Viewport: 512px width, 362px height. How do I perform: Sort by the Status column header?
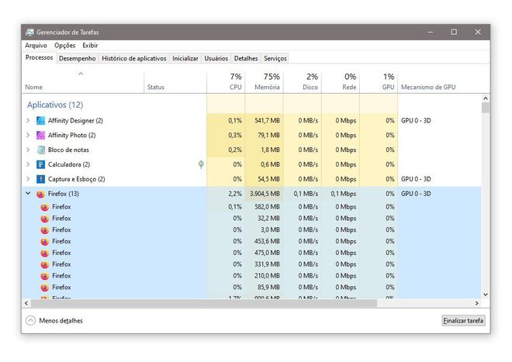point(175,81)
